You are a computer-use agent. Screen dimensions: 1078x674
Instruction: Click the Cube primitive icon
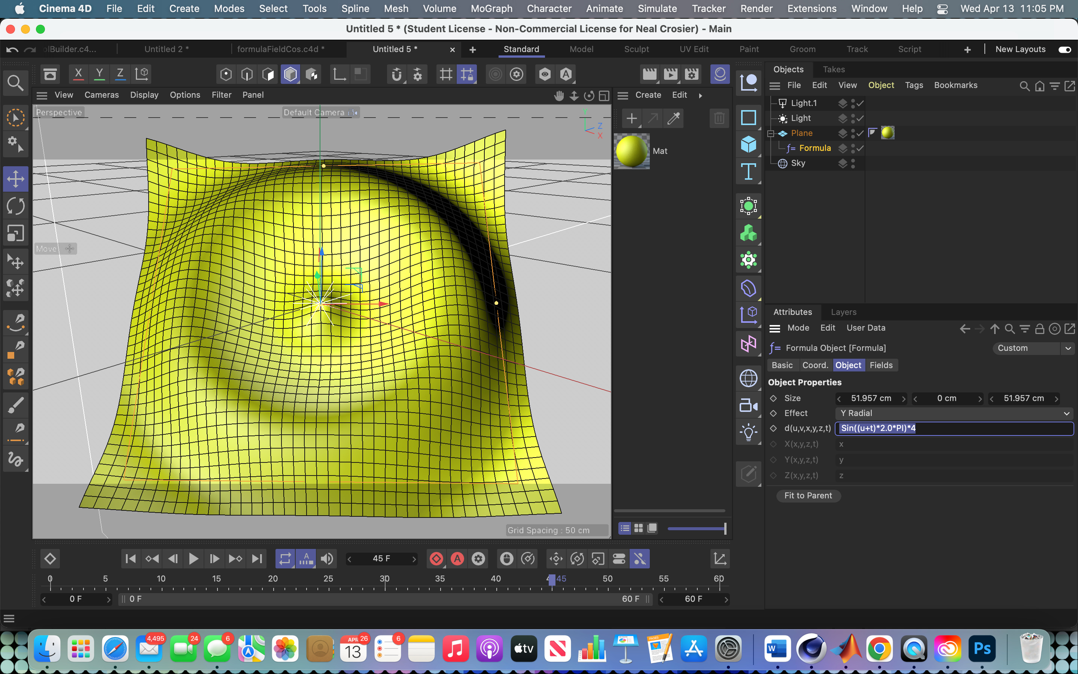click(748, 145)
